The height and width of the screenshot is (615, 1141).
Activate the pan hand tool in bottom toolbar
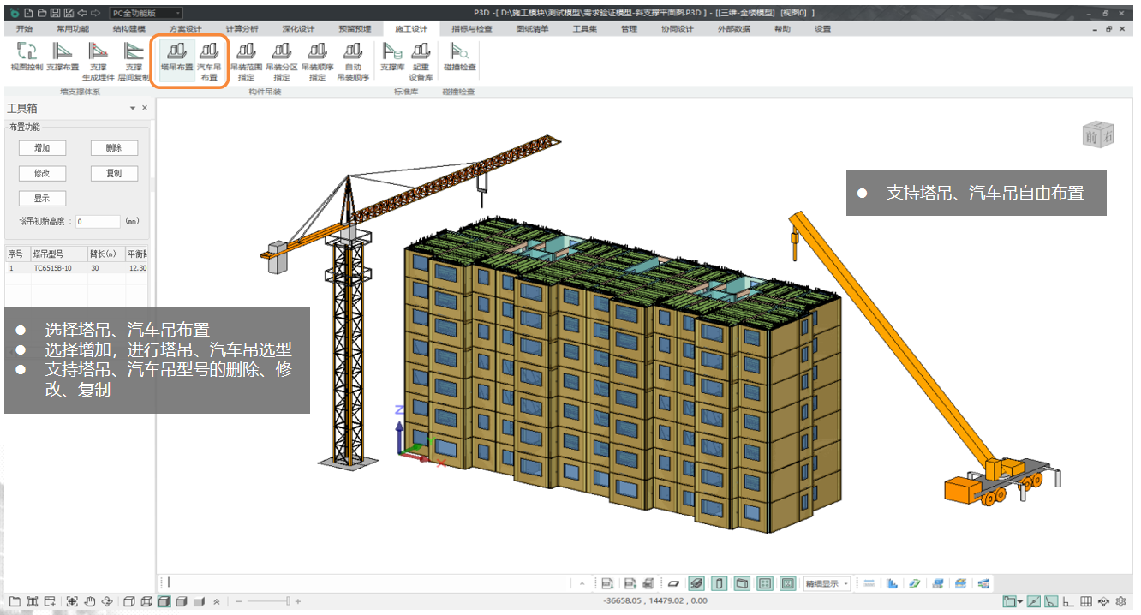(90, 601)
